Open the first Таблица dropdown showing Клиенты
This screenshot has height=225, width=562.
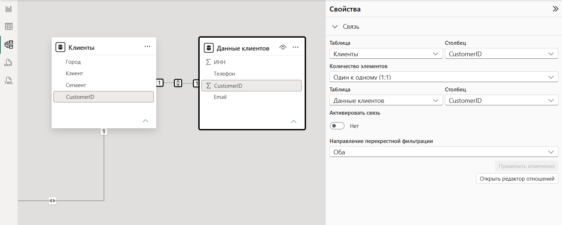click(x=386, y=54)
